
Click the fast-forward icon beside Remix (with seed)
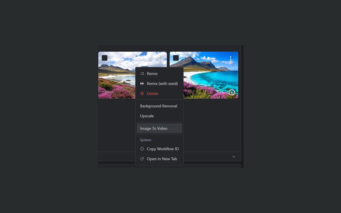[x=142, y=83]
